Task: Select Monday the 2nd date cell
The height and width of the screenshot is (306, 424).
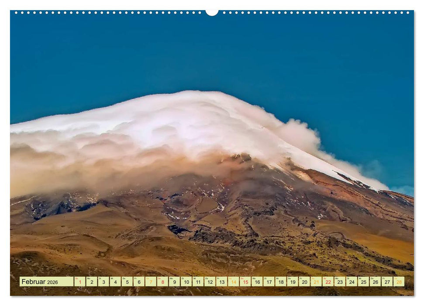Action: [92, 282]
